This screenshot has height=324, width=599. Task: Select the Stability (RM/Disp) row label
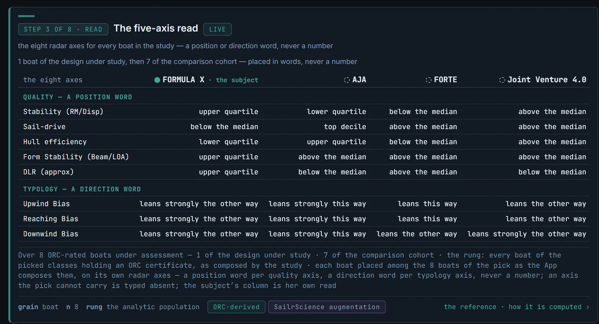tap(63, 112)
